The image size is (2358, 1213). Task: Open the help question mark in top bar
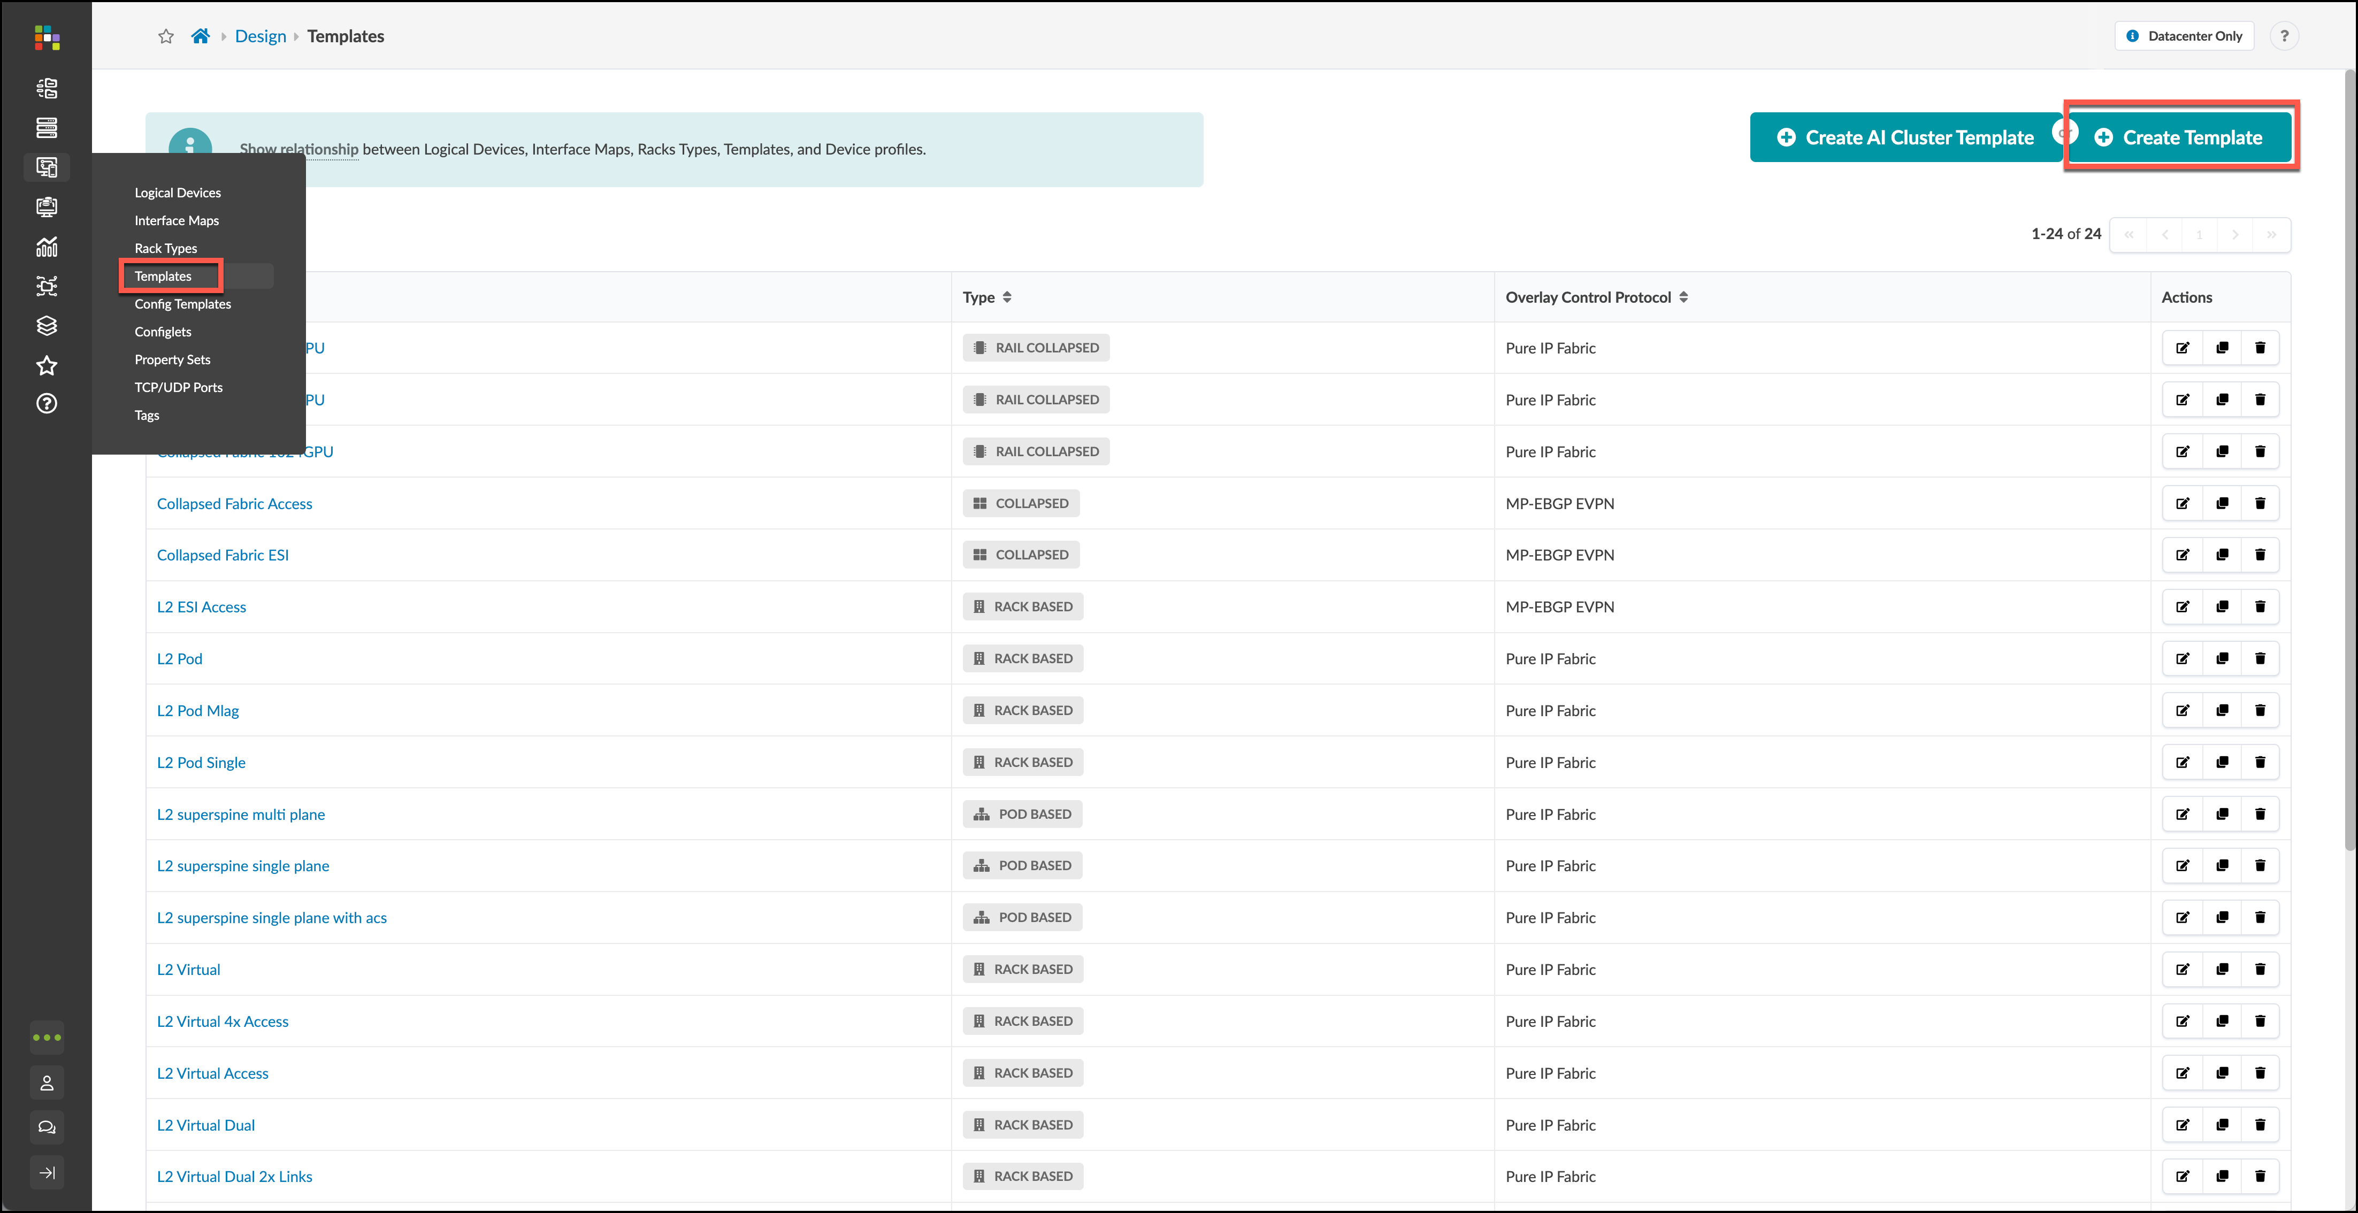(x=2283, y=36)
